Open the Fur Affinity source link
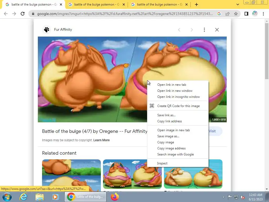 pyautogui.click(x=63, y=29)
